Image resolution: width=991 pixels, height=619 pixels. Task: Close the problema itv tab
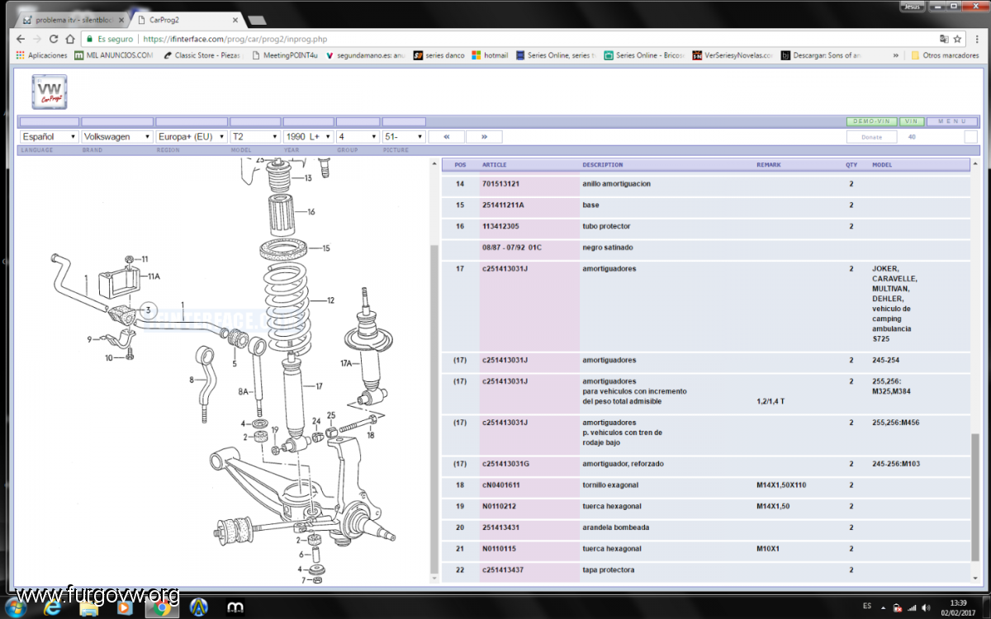point(122,19)
